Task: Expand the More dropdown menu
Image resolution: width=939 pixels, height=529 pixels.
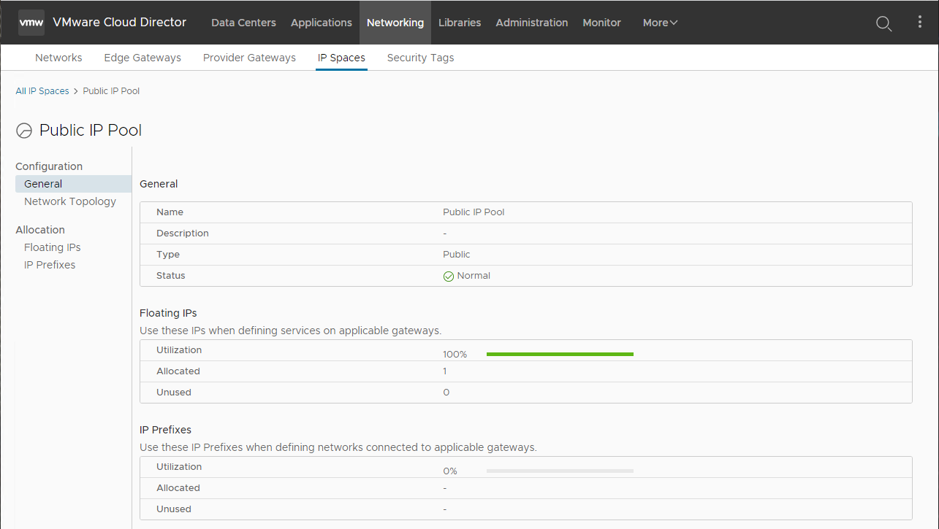Action: pos(660,23)
